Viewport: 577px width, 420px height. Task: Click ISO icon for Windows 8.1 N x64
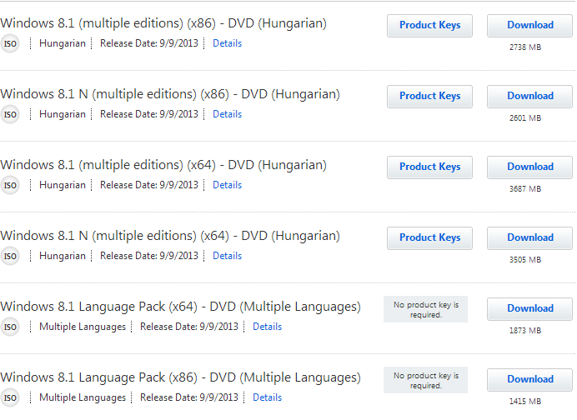pos(9,257)
